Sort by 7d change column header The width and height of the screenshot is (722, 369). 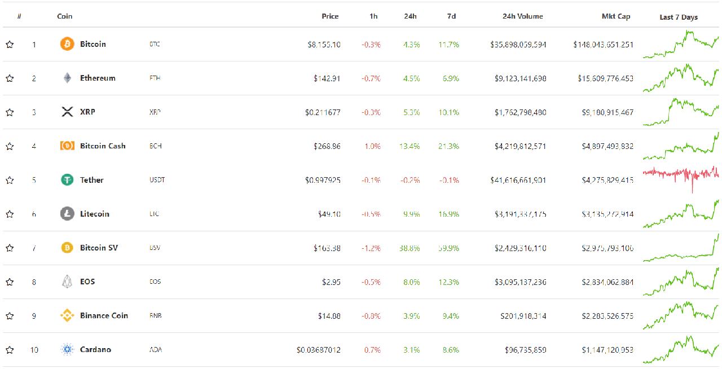pyautogui.click(x=451, y=16)
